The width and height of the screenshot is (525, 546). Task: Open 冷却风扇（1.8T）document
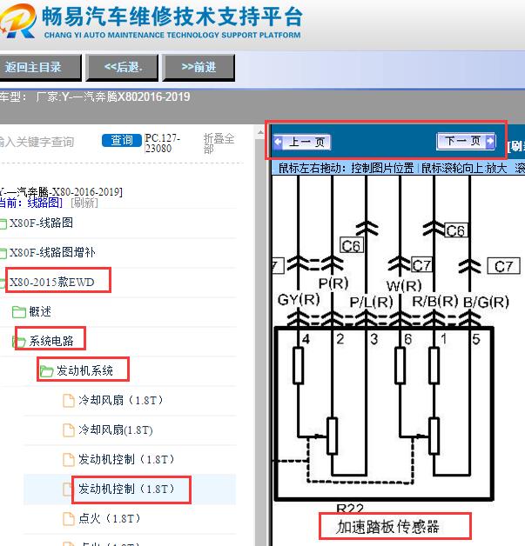(x=121, y=400)
